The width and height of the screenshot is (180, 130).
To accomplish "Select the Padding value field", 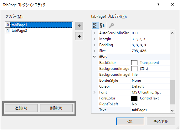I will pos(150,45).
